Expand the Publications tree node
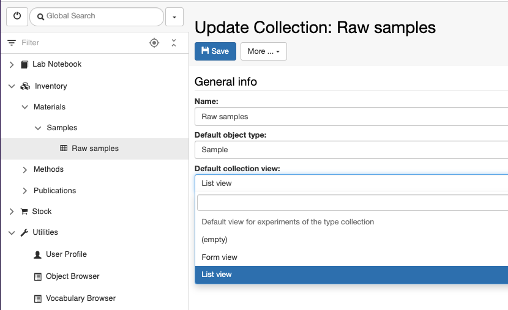The width and height of the screenshot is (508, 310). pyautogui.click(x=24, y=191)
